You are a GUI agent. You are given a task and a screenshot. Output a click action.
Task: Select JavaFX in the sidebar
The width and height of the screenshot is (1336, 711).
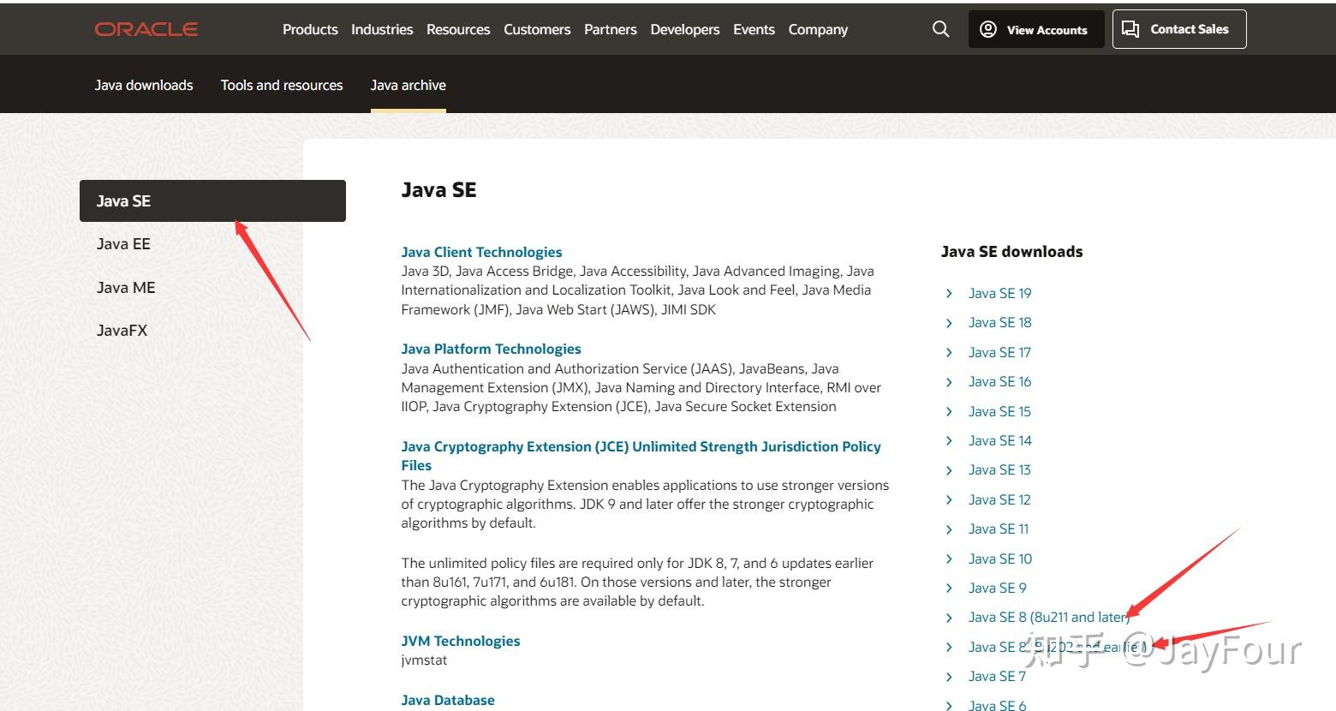[122, 331]
